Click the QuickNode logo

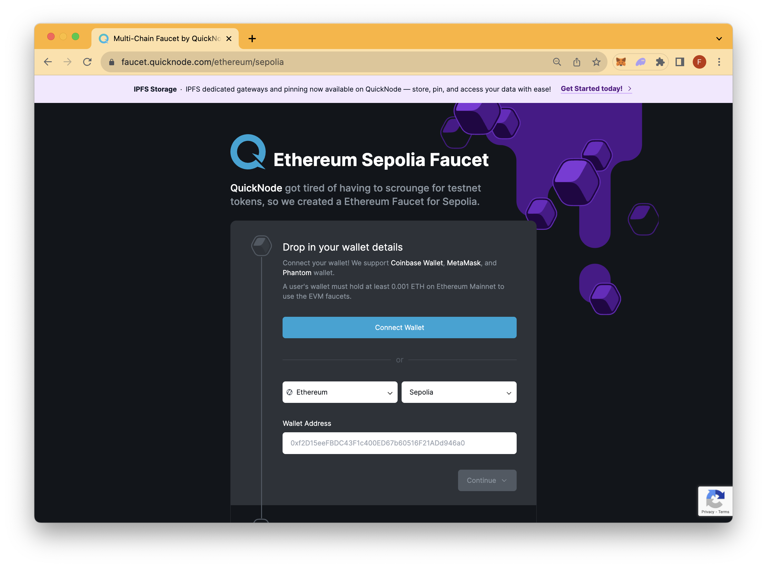(x=248, y=152)
